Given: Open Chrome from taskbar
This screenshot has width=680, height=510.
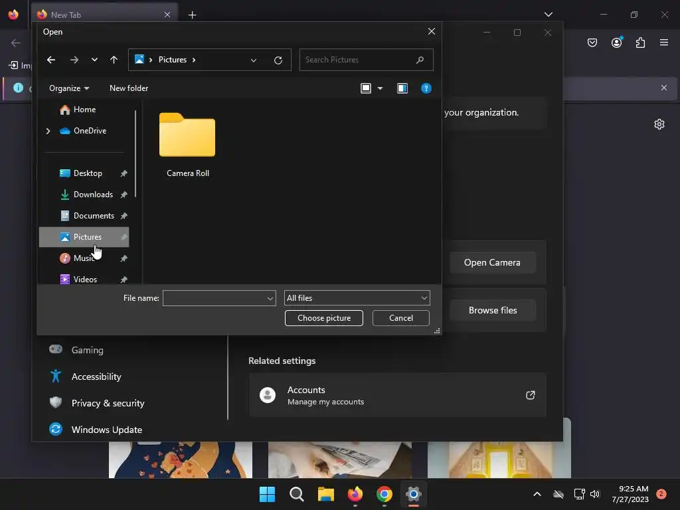Looking at the screenshot, I should pyautogui.click(x=384, y=494).
